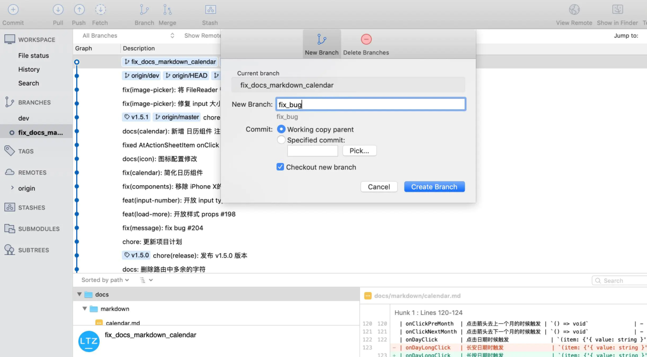Select commit 'docs: 删除路由中多余的字符'
Viewport: 647px width, 357px height.
164,269
